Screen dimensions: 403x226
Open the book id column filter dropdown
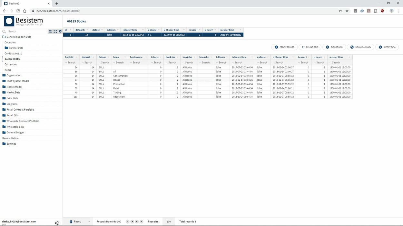[x=77, y=57]
